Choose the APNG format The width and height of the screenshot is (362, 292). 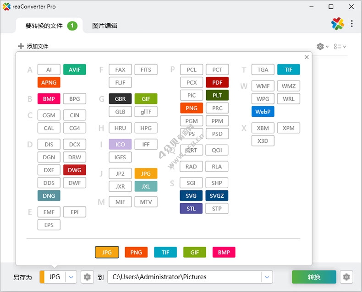point(49,82)
